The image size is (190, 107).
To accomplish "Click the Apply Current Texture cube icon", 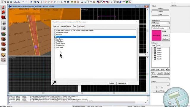I will coord(3,39).
